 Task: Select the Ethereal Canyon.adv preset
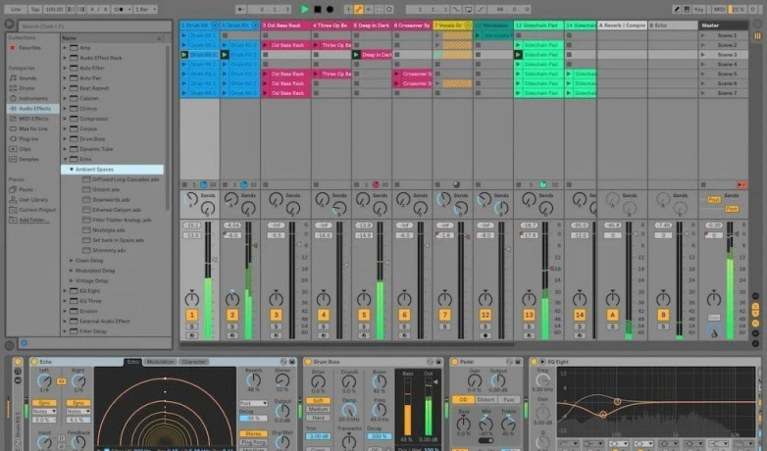coord(117,210)
